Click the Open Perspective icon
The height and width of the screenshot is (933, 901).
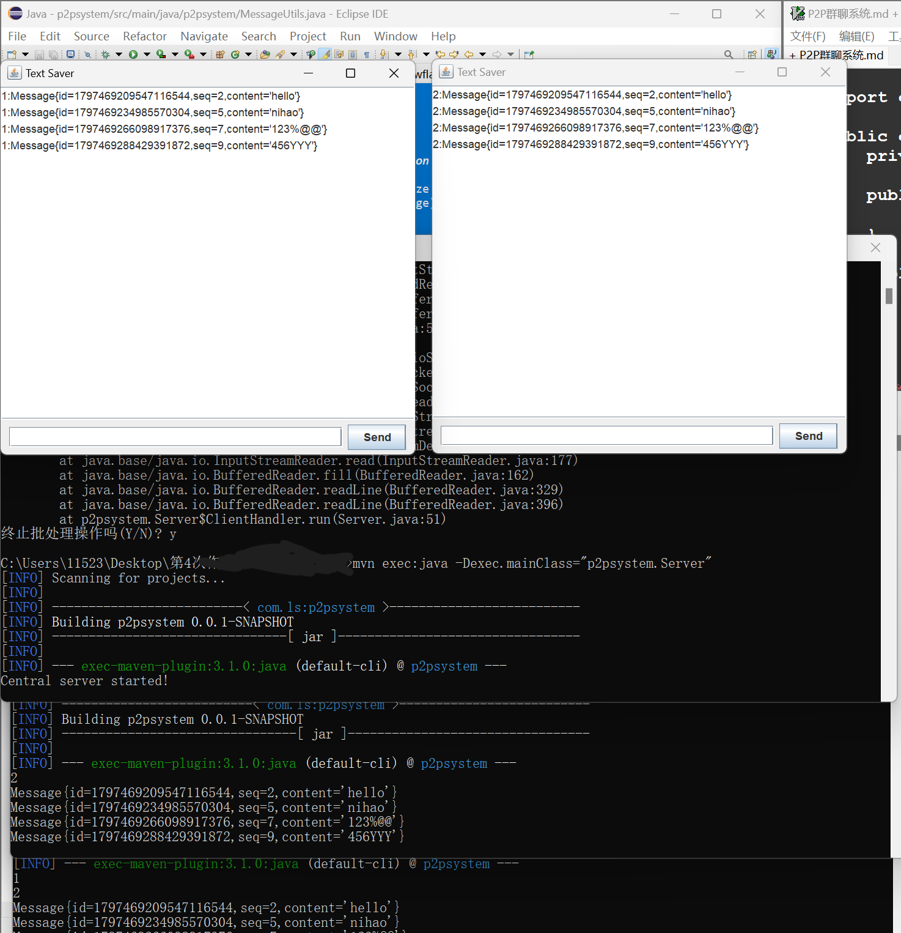coord(752,54)
